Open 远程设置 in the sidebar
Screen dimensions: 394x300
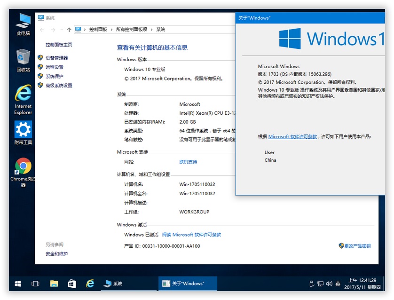click(x=54, y=67)
